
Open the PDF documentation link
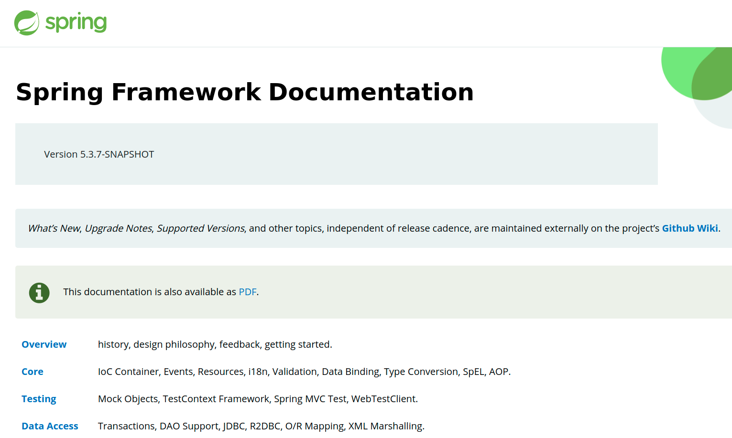pyautogui.click(x=248, y=292)
